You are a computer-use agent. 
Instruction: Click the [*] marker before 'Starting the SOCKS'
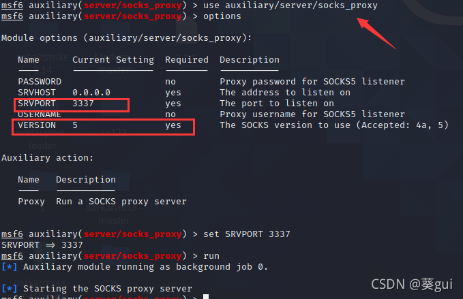click(x=9, y=289)
